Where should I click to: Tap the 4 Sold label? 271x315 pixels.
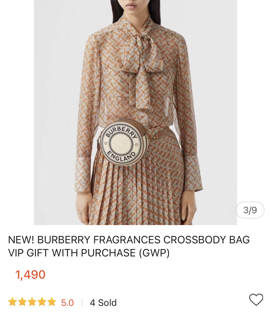103,303
